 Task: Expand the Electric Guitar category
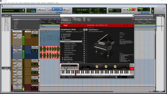pos(62,36)
